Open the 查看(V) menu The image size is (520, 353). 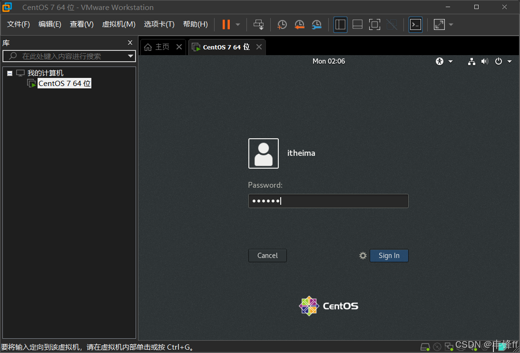click(x=81, y=24)
